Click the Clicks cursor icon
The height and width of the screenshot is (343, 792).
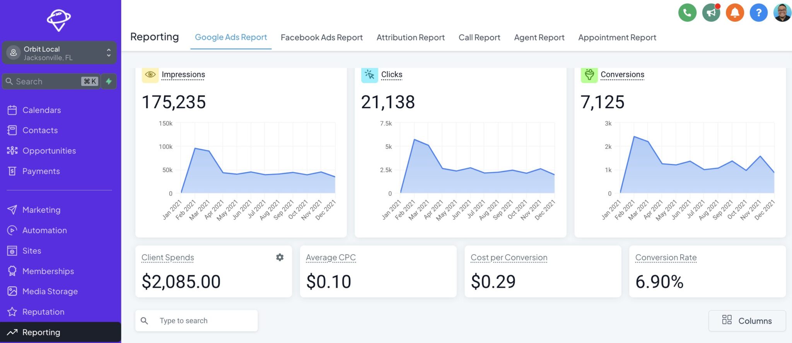(369, 74)
